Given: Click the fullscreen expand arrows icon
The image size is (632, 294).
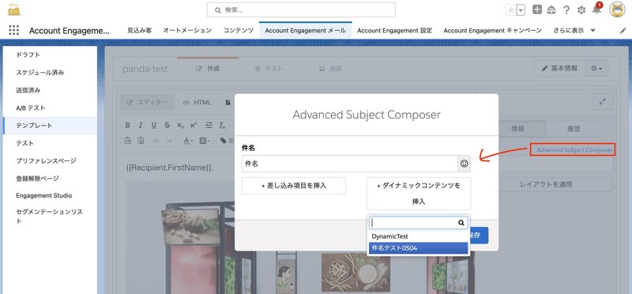Looking at the screenshot, I should 602,102.
